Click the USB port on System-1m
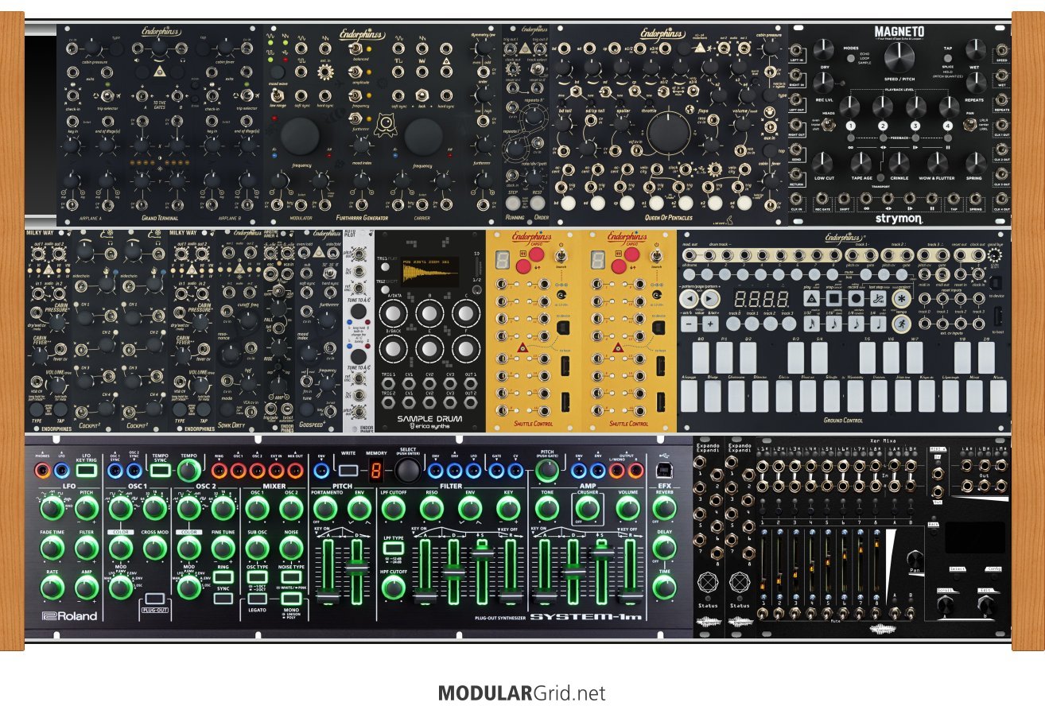The width and height of the screenshot is (1045, 710). coord(664,471)
